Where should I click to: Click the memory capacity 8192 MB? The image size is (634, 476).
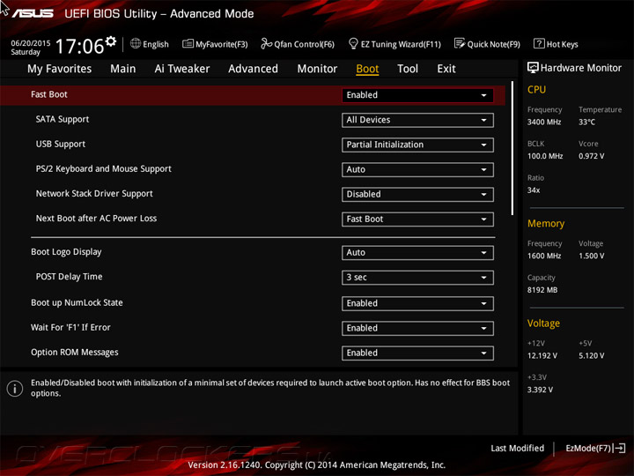[x=542, y=290]
